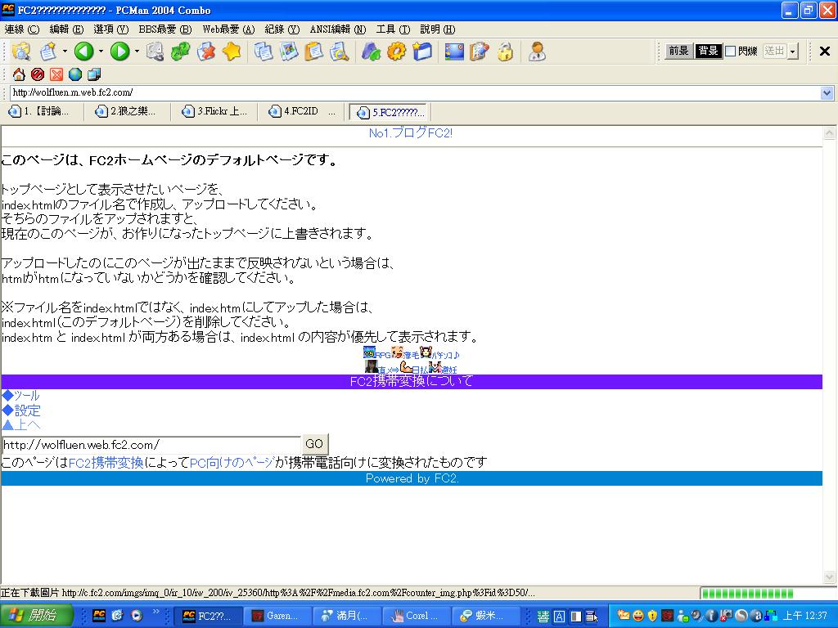
Task: Click the orange gear settings icon
Action: [396, 52]
